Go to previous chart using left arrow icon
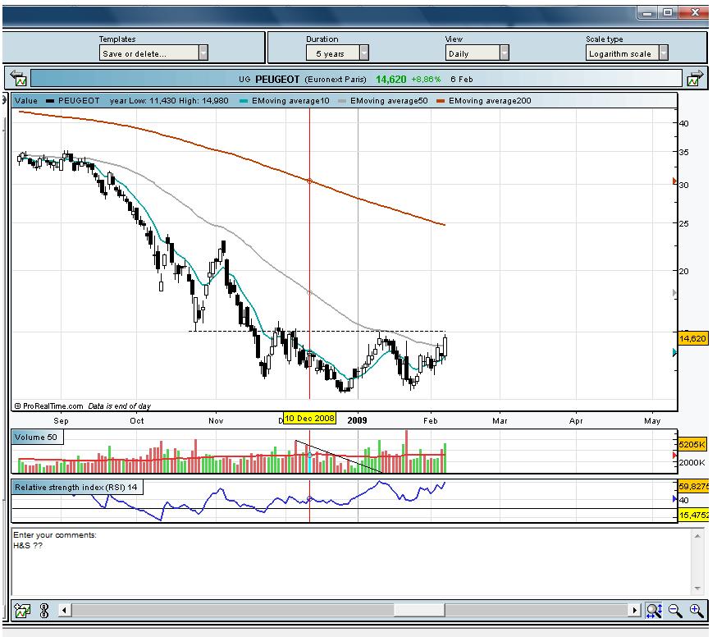The height and width of the screenshot is (637, 717). tap(19, 79)
